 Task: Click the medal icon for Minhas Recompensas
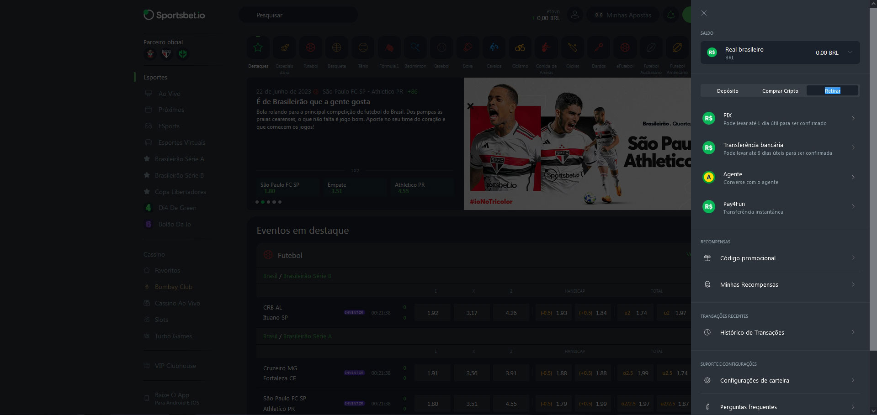click(707, 284)
